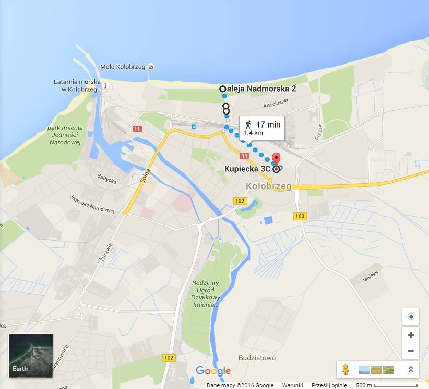Click the red destination pin marker
429x389 pixels.
[x=276, y=159]
